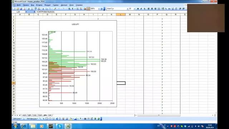Open the Правка menu
The height and width of the screenshot is (129, 229).
(x=26, y=5)
